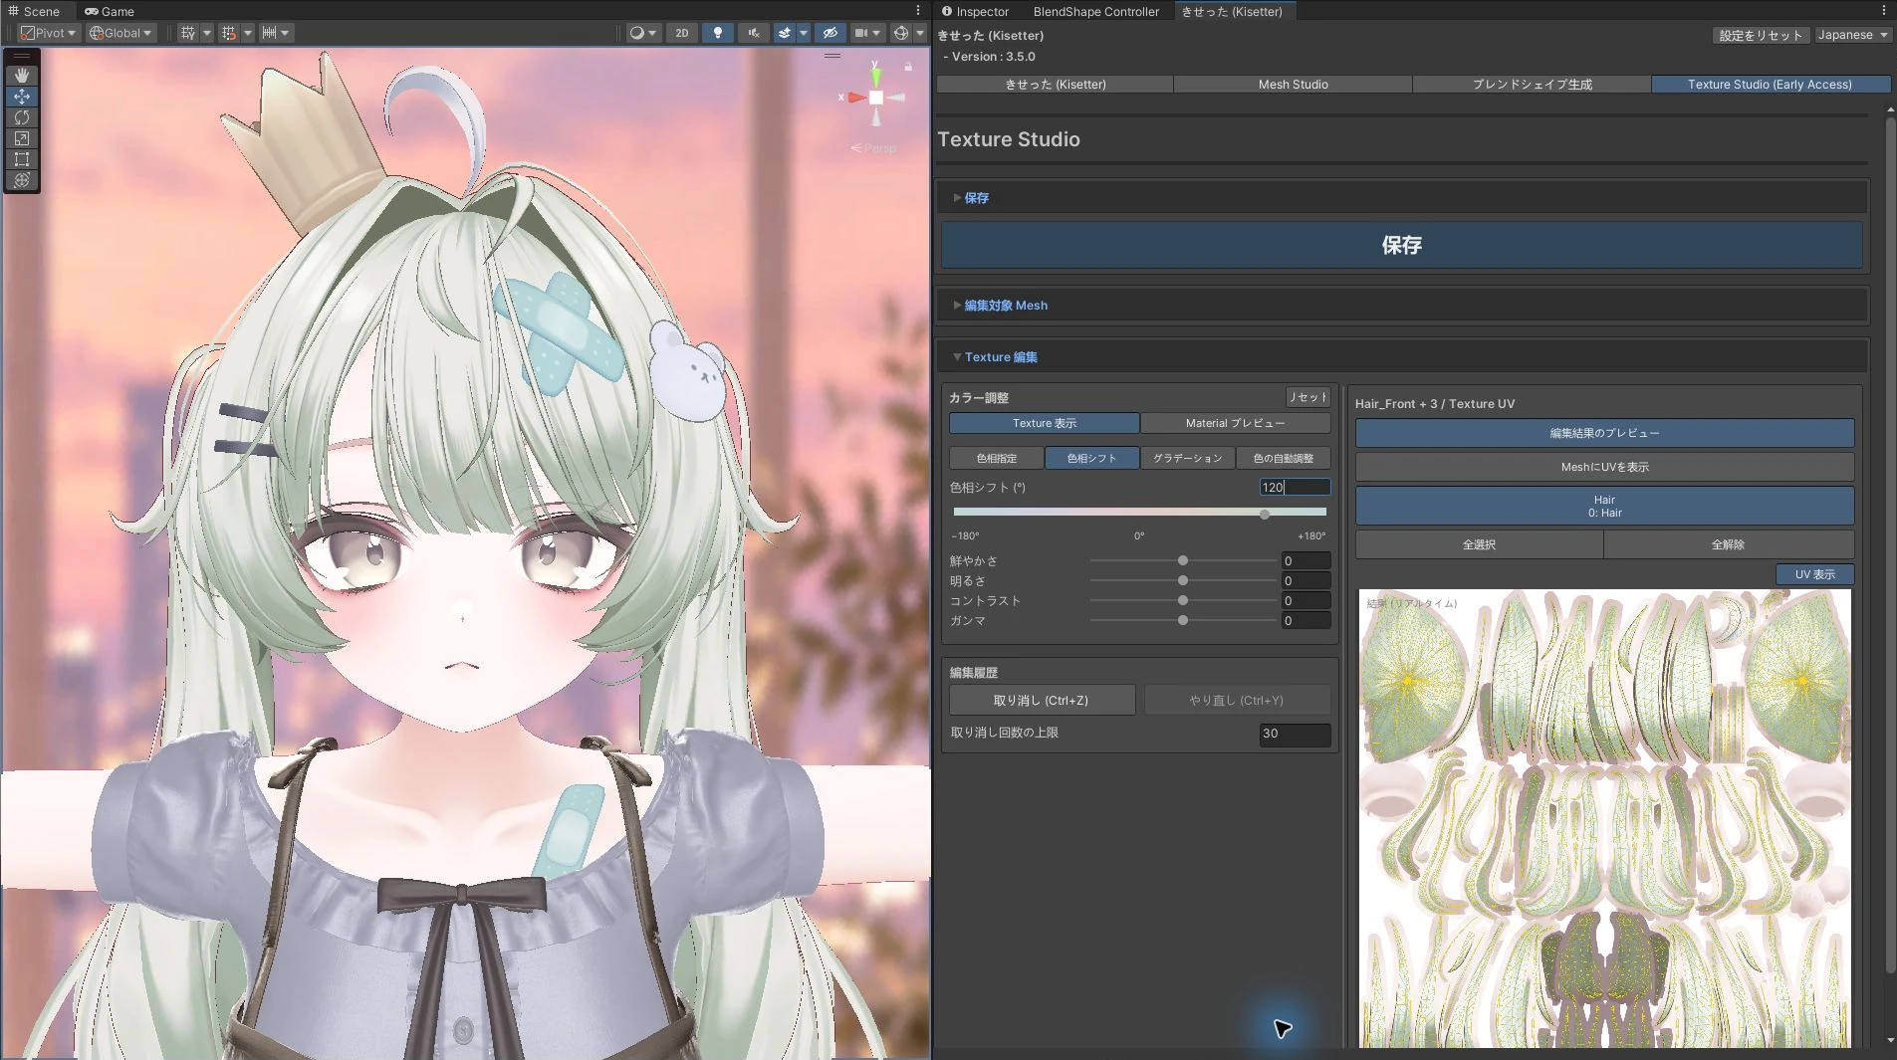Click the scene camera settings icon
Image resolution: width=1897 pixels, height=1060 pixels.
pos(862,33)
